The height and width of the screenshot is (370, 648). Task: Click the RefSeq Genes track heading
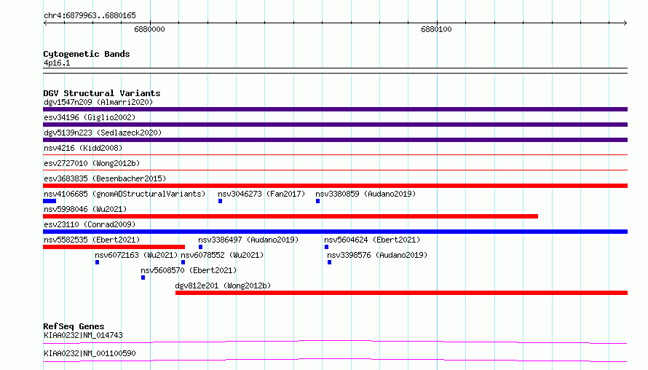tap(74, 326)
